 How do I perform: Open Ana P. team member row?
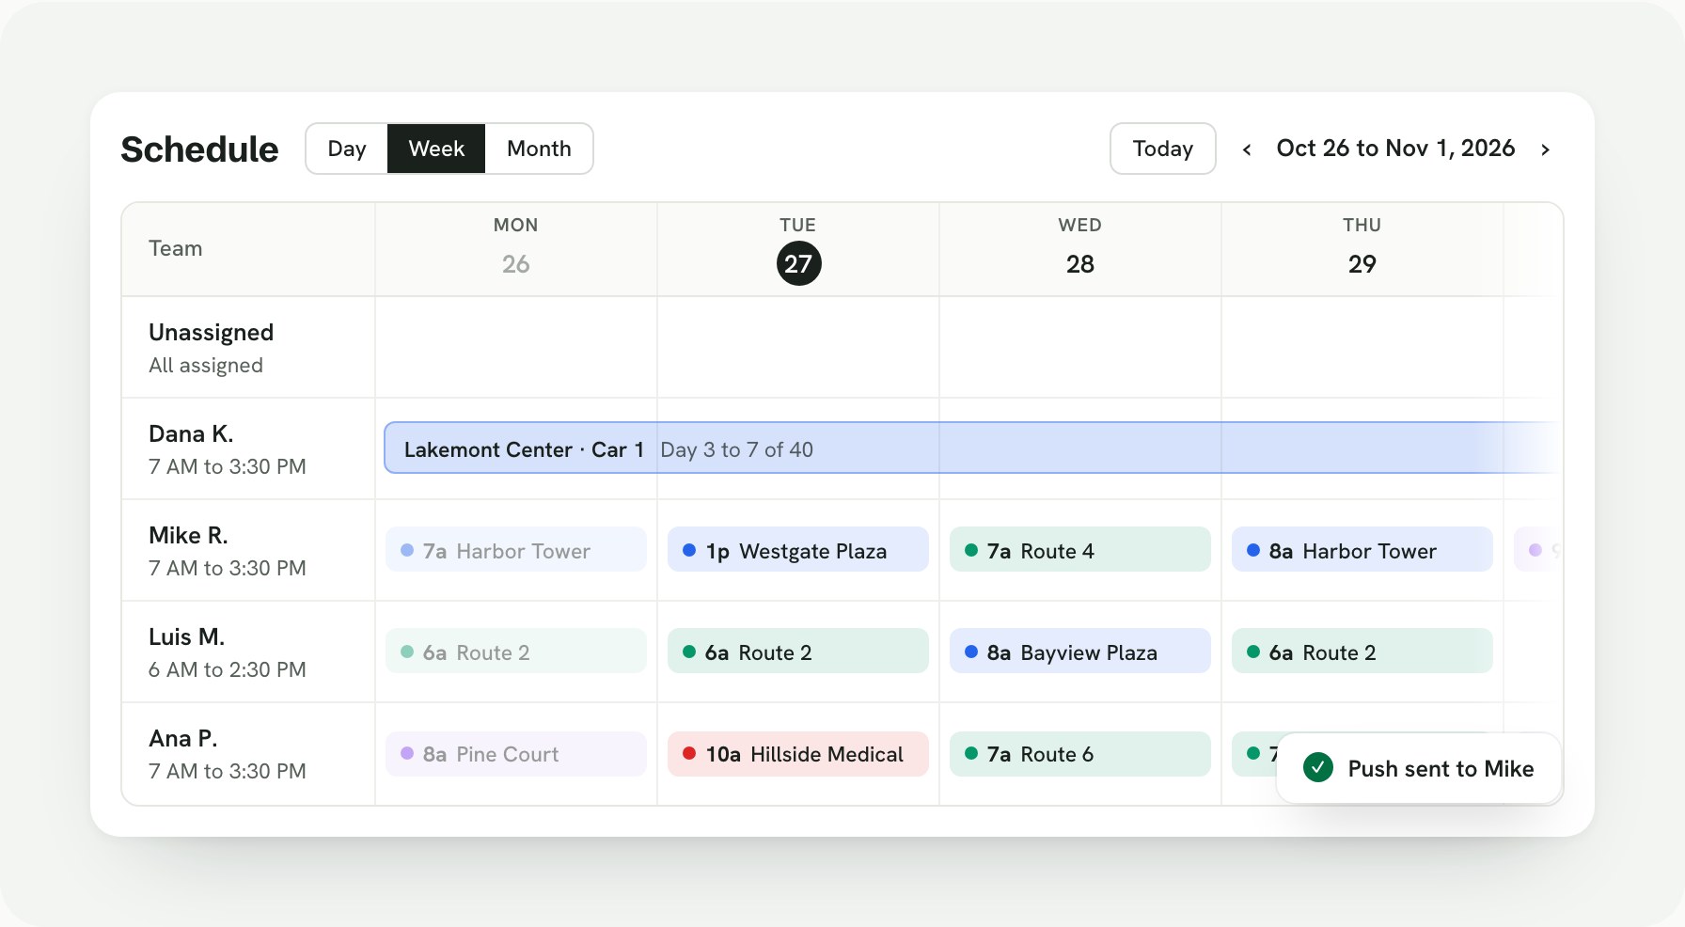[248, 753]
